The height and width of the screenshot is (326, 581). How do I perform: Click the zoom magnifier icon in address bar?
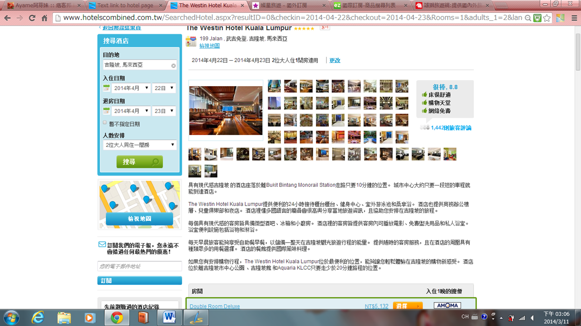click(528, 18)
